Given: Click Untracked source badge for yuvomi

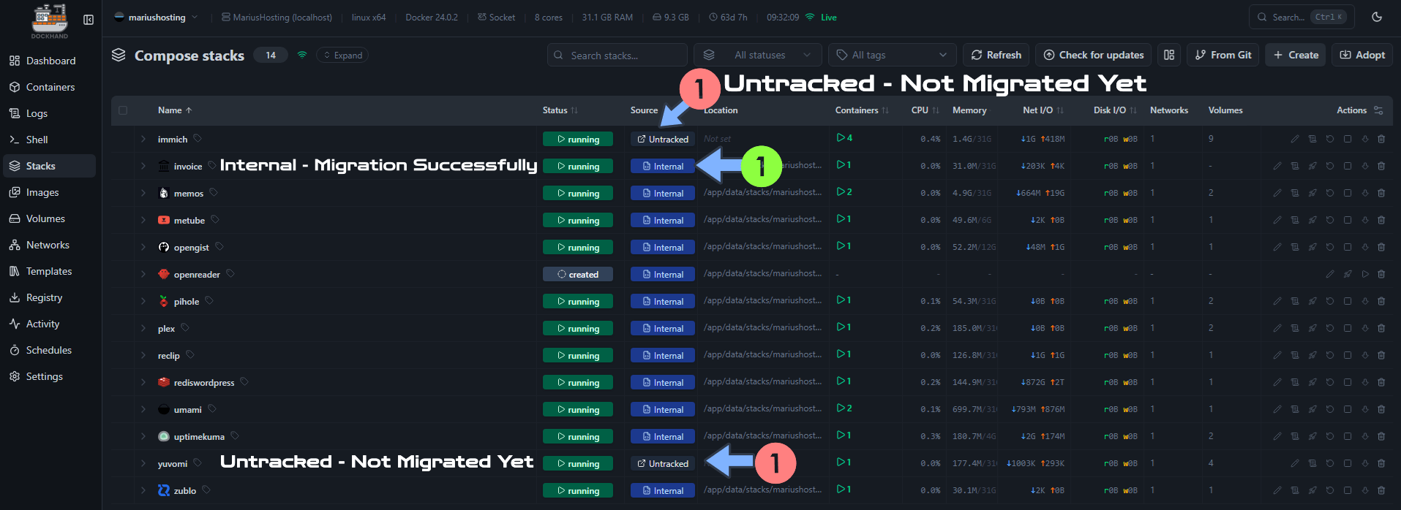Looking at the screenshot, I should [x=663, y=463].
